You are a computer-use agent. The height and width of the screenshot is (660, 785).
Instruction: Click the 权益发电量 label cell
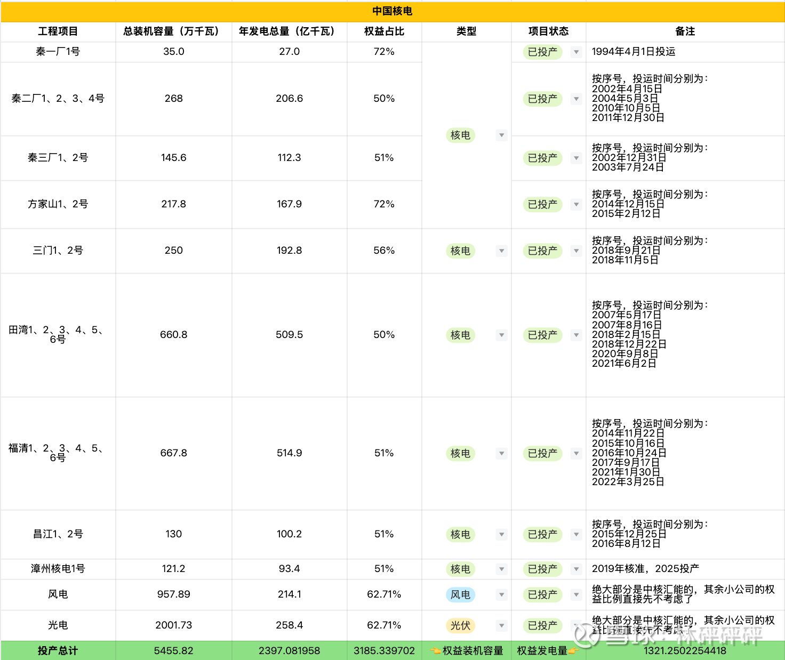tap(549, 651)
